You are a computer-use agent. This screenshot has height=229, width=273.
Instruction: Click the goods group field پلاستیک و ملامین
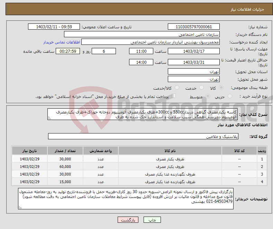pyautogui.click(x=143, y=136)
